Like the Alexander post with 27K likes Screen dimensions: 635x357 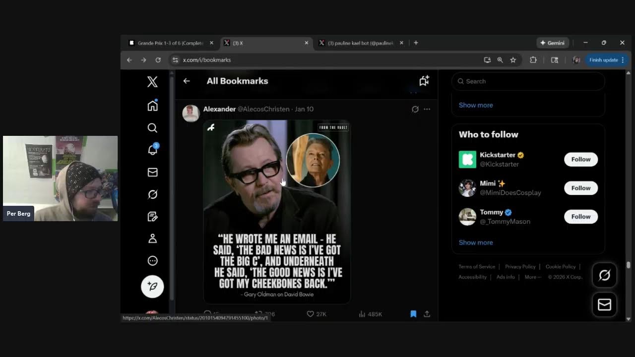point(311,314)
